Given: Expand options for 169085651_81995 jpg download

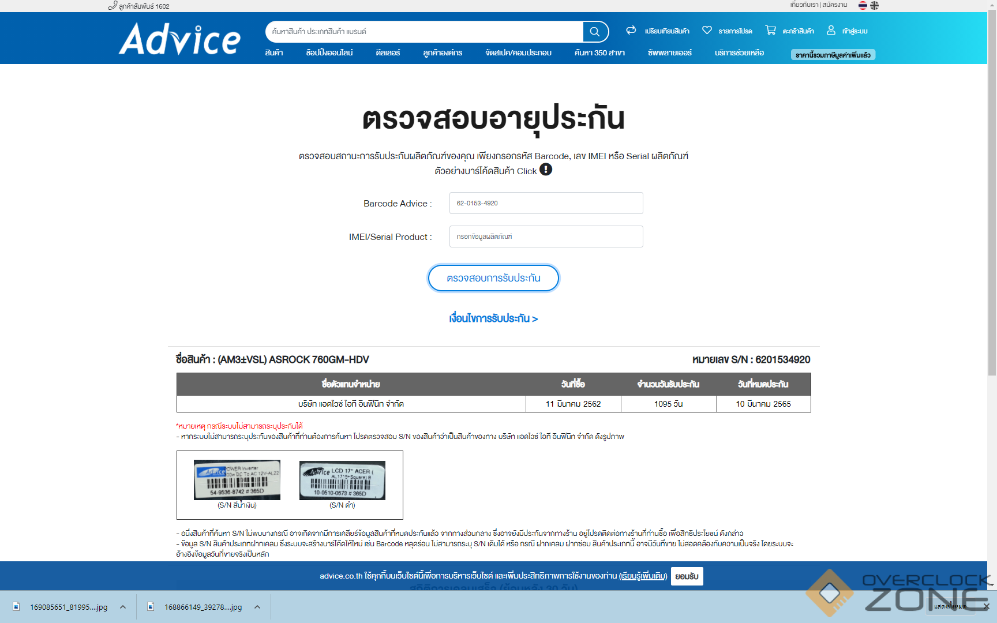Looking at the screenshot, I should point(123,607).
